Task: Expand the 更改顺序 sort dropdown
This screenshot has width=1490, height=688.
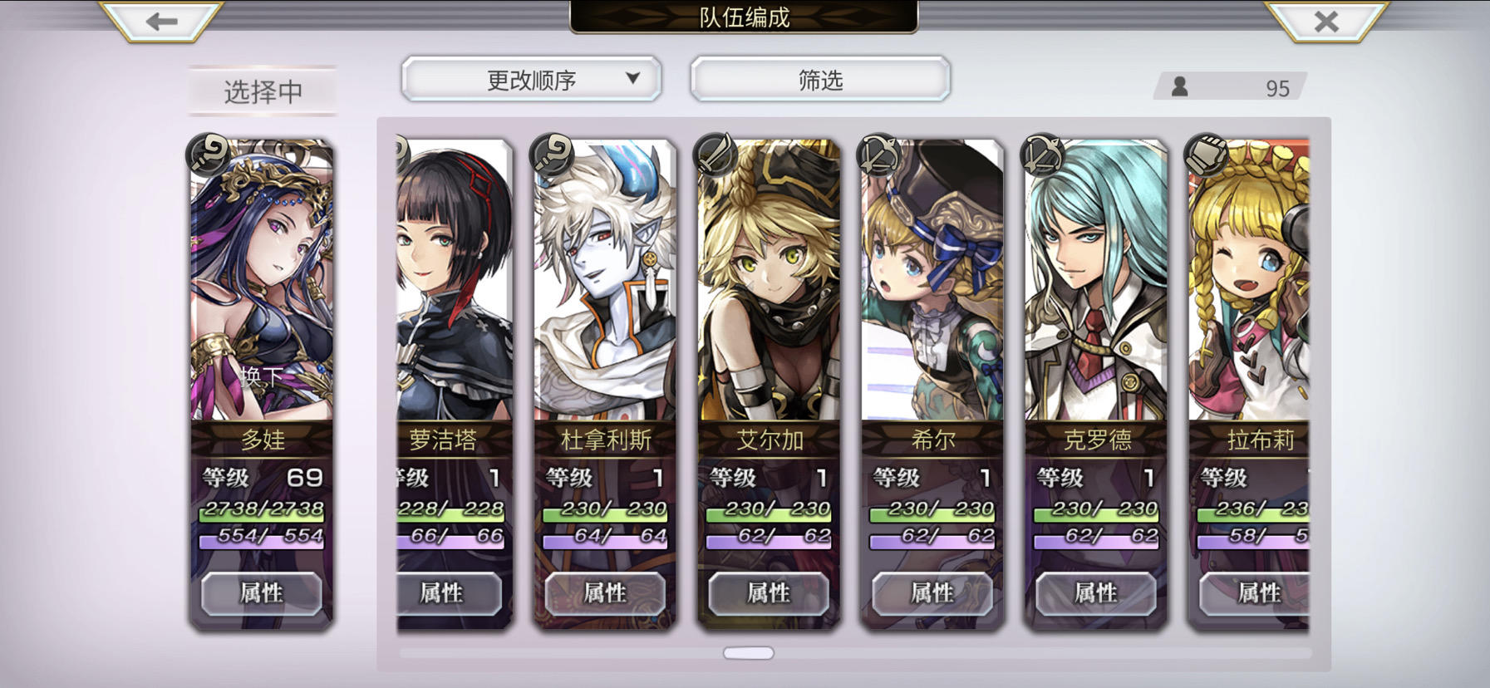Action: (x=531, y=80)
